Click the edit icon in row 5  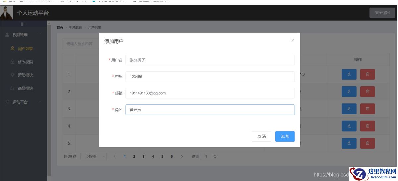(349, 143)
